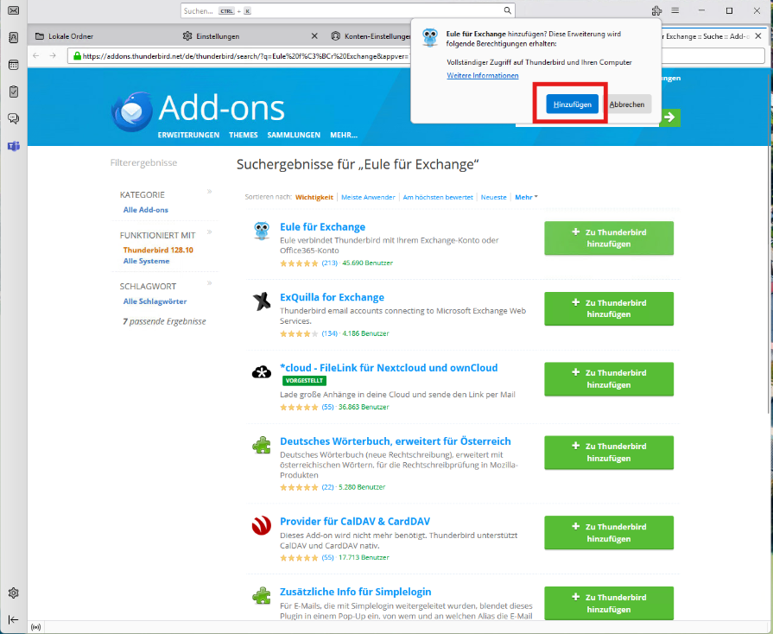This screenshot has width=773, height=634.
Task: Click the green arrow search submit button
Action: 669,117
